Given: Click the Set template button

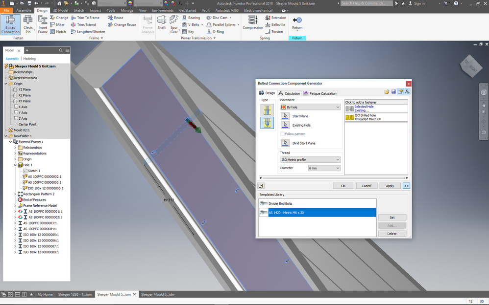Looking at the screenshot, I should [392, 218].
